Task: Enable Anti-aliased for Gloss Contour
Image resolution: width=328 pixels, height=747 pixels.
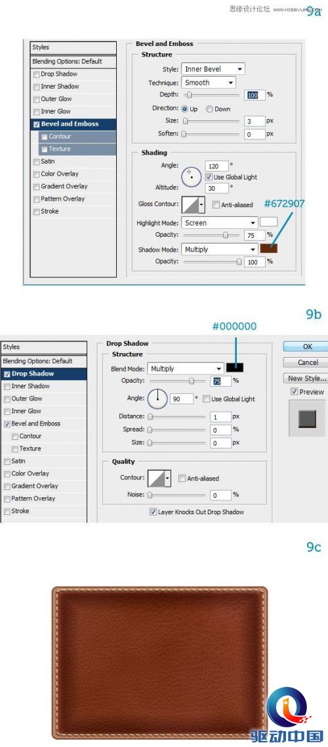Action: point(216,205)
